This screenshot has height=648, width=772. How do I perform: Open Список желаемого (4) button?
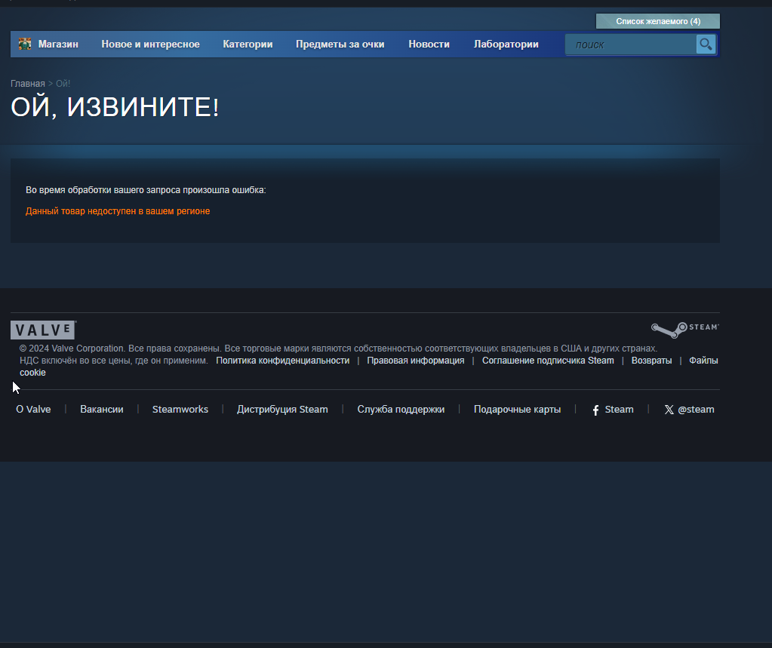tap(657, 21)
